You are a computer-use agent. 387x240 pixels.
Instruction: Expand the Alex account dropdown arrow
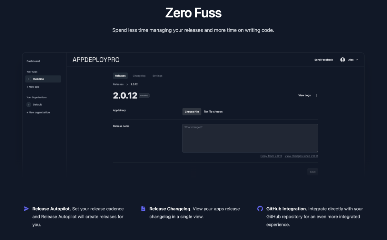coord(357,60)
